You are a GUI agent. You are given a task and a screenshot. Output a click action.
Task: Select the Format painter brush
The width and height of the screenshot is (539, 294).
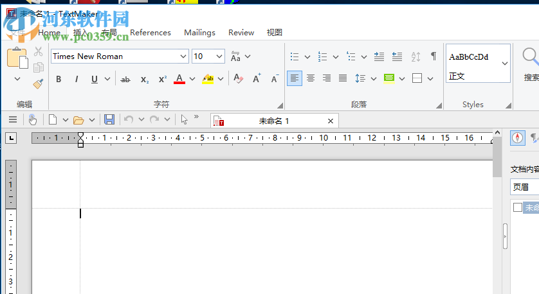[38, 83]
